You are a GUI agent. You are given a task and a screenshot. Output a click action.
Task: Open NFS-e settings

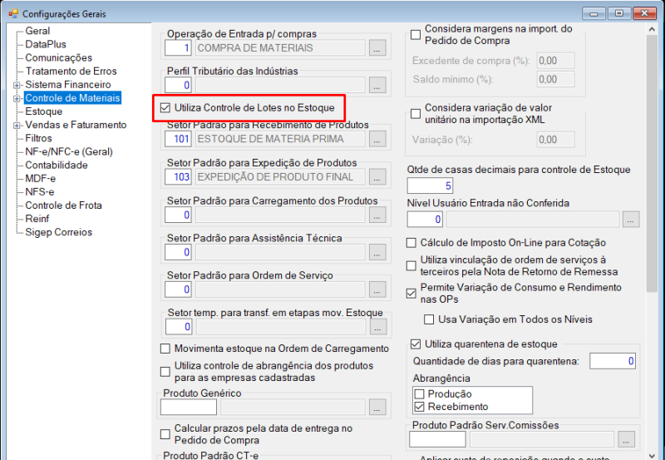[x=39, y=192]
